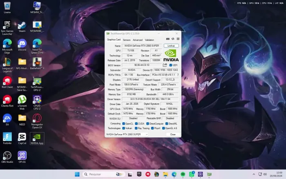Switch to the Advanced tab
Screen dimensions: 286x179
coord(138,40)
